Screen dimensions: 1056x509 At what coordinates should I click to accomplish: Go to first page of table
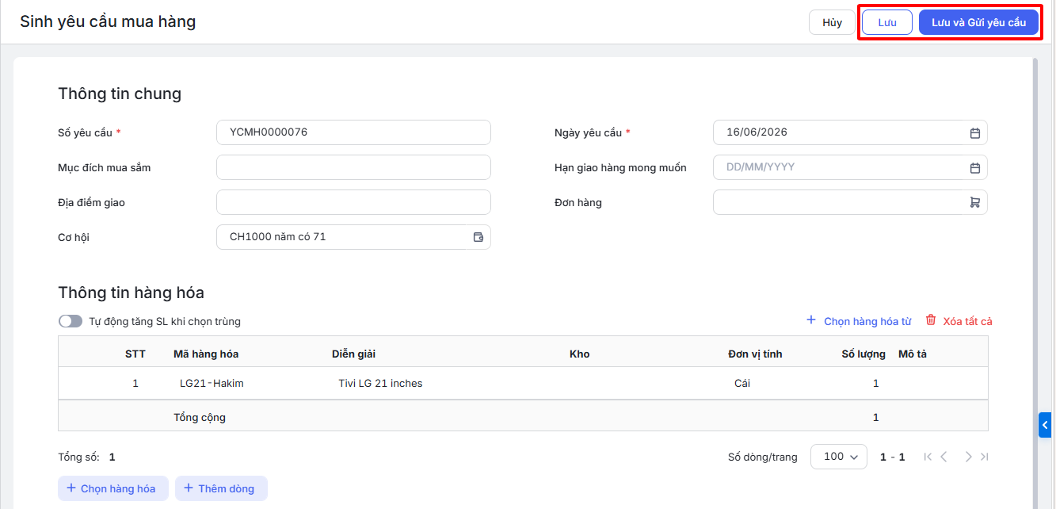(x=928, y=457)
